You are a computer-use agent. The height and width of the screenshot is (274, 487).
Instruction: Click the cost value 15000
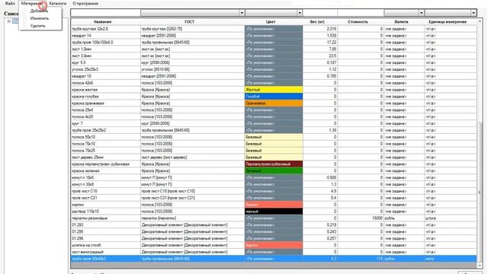click(377, 218)
